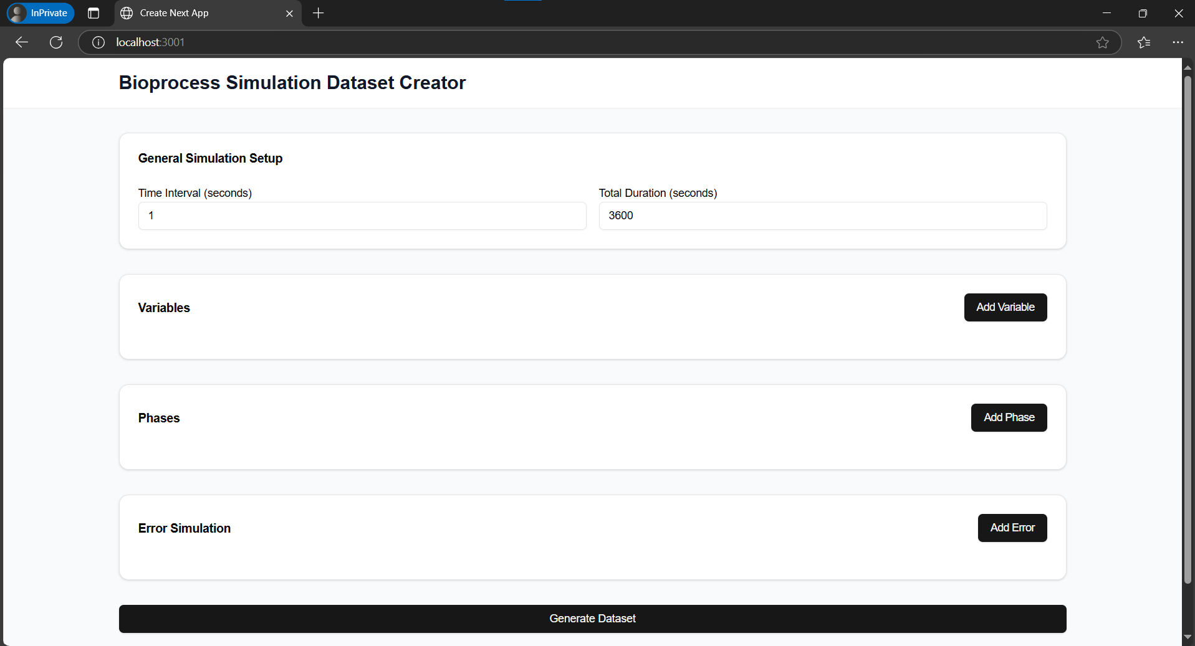The image size is (1195, 646).
Task: Close the browser window
Action: (x=1178, y=13)
